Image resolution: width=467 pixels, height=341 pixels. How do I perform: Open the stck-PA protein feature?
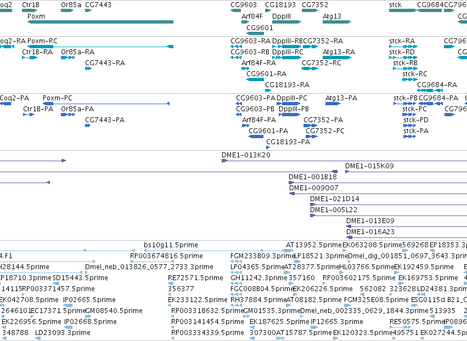click(x=409, y=137)
